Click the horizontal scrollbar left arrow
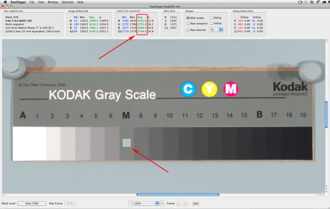Viewport: 330px width, 209px height. click(320, 195)
